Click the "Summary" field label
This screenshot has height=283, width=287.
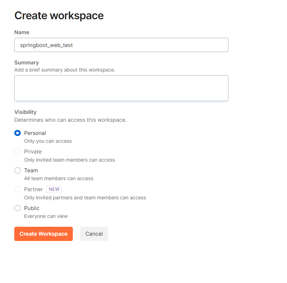pos(26,63)
